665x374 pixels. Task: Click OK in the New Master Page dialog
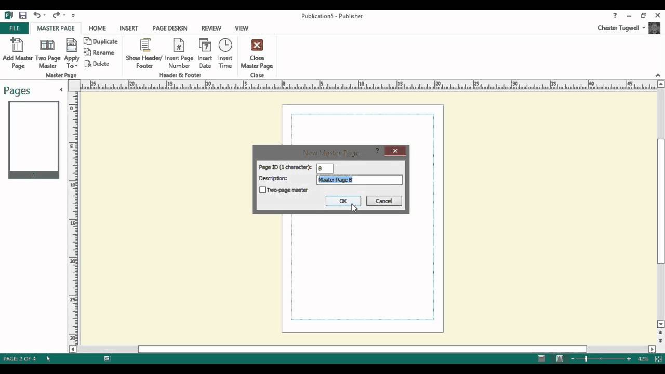343,201
